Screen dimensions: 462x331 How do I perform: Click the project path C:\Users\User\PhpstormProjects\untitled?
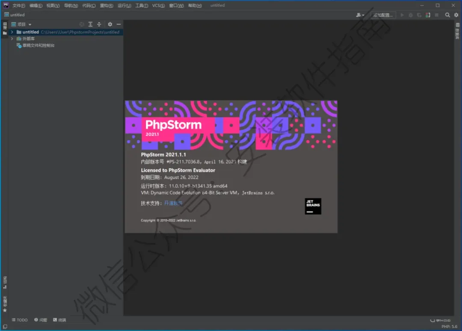tap(80, 32)
